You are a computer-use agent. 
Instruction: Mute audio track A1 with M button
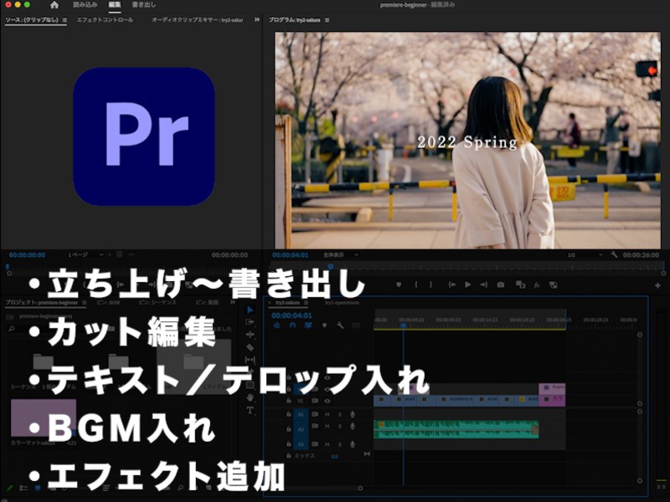(x=327, y=414)
